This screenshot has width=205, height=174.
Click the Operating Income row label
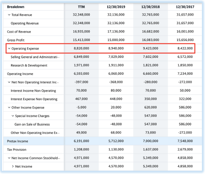20,74
